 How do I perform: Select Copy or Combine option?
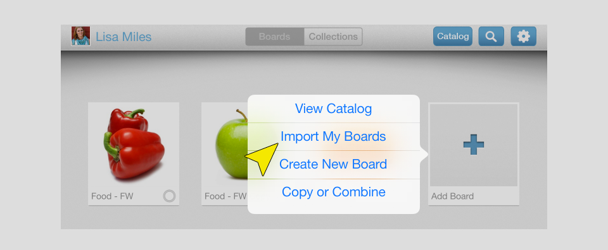pos(334,192)
